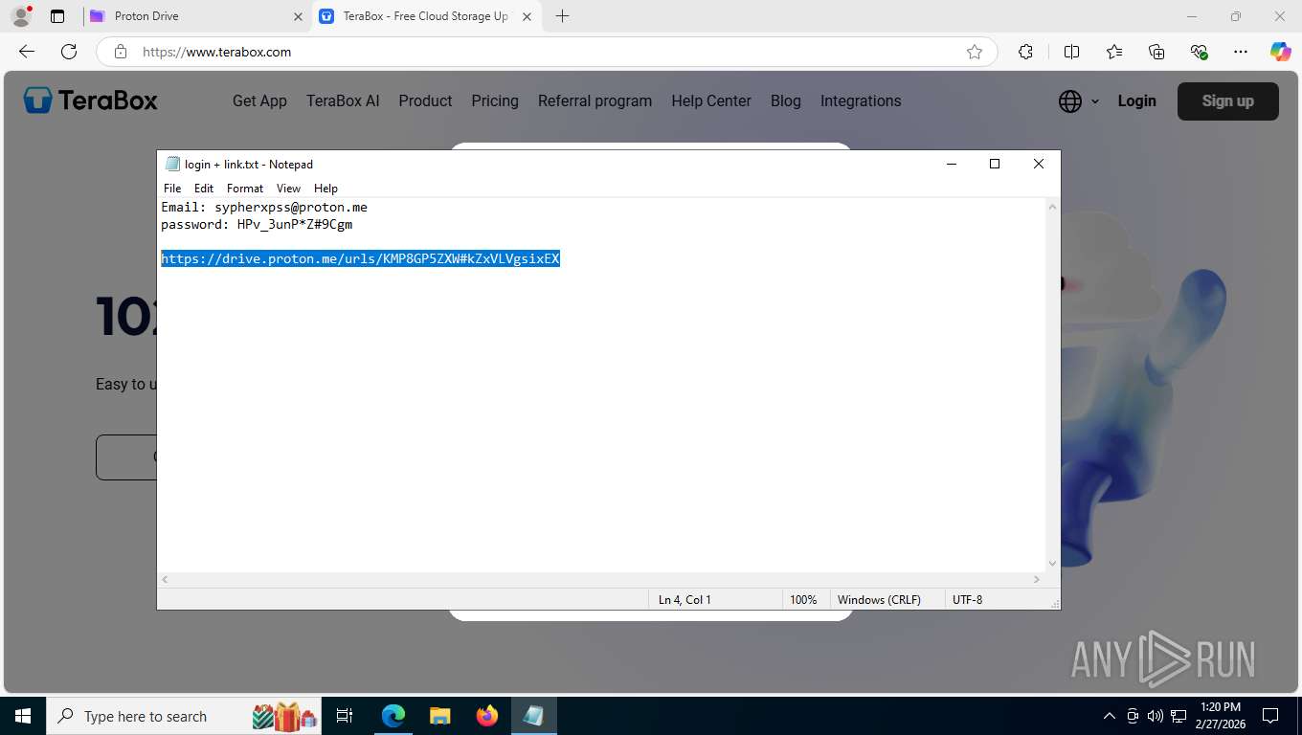This screenshot has height=735, width=1302.
Task: Open the Favorites list icon
Action: (x=1114, y=52)
